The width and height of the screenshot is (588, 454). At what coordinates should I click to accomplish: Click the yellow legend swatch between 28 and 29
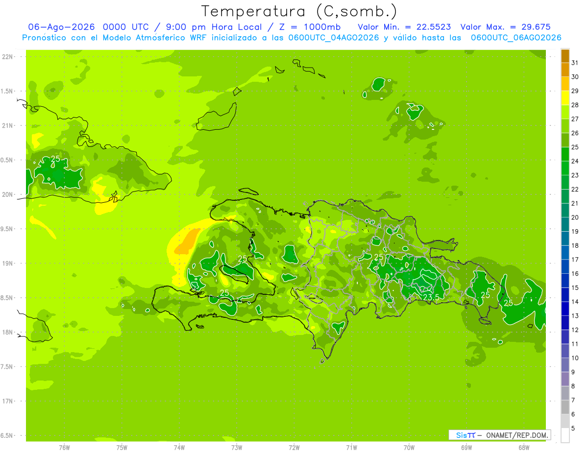point(565,98)
